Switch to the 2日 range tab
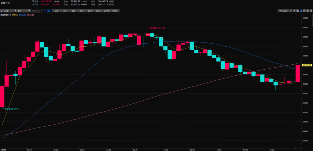Screen dimensions: 313x151 point(57,11)
